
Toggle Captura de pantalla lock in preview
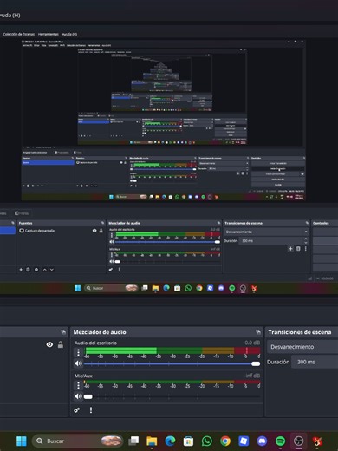pos(101,231)
